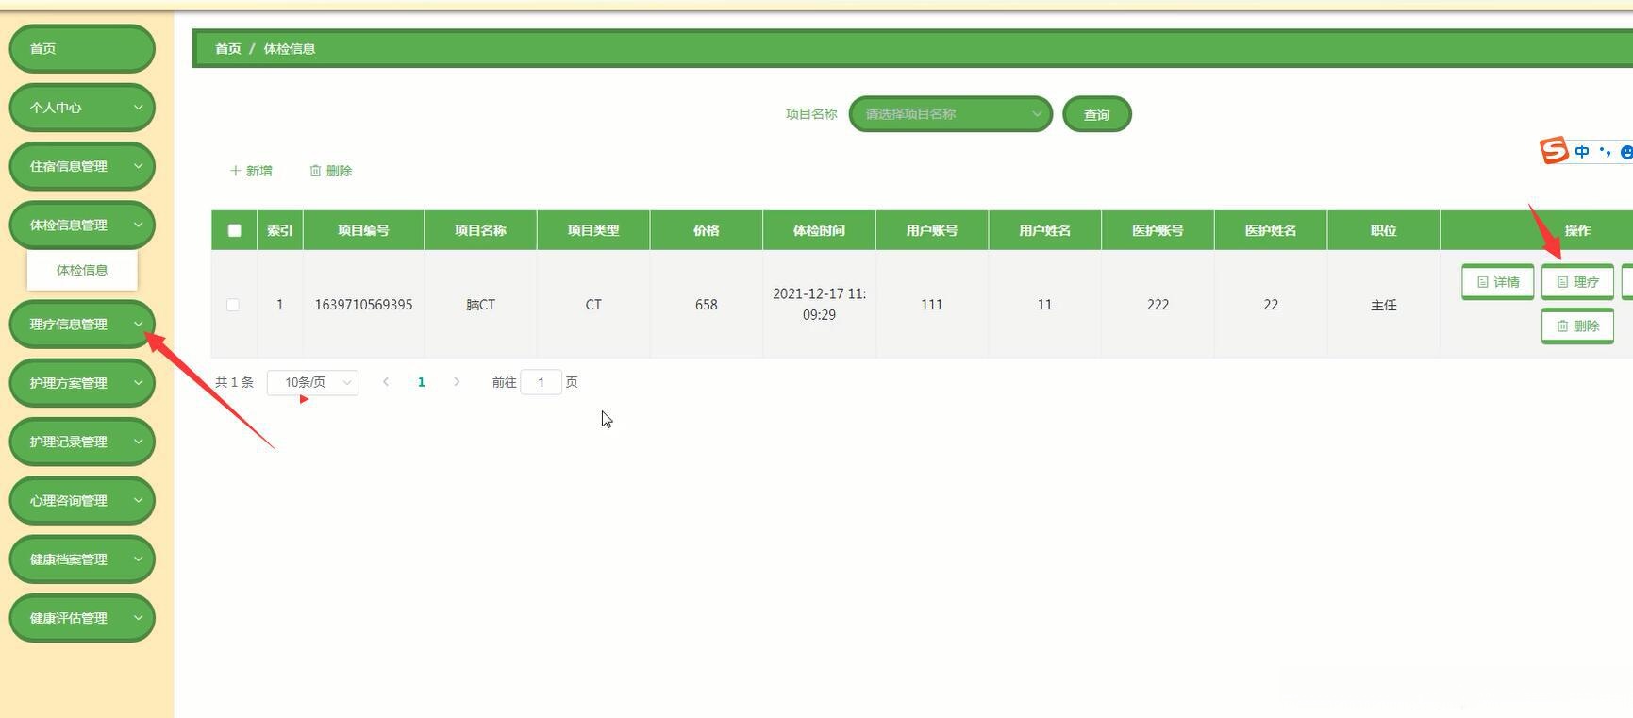The image size is (1633, 718).
Task: Toggle the 中 Chinese input mode icon
Action: (1582, 151)
